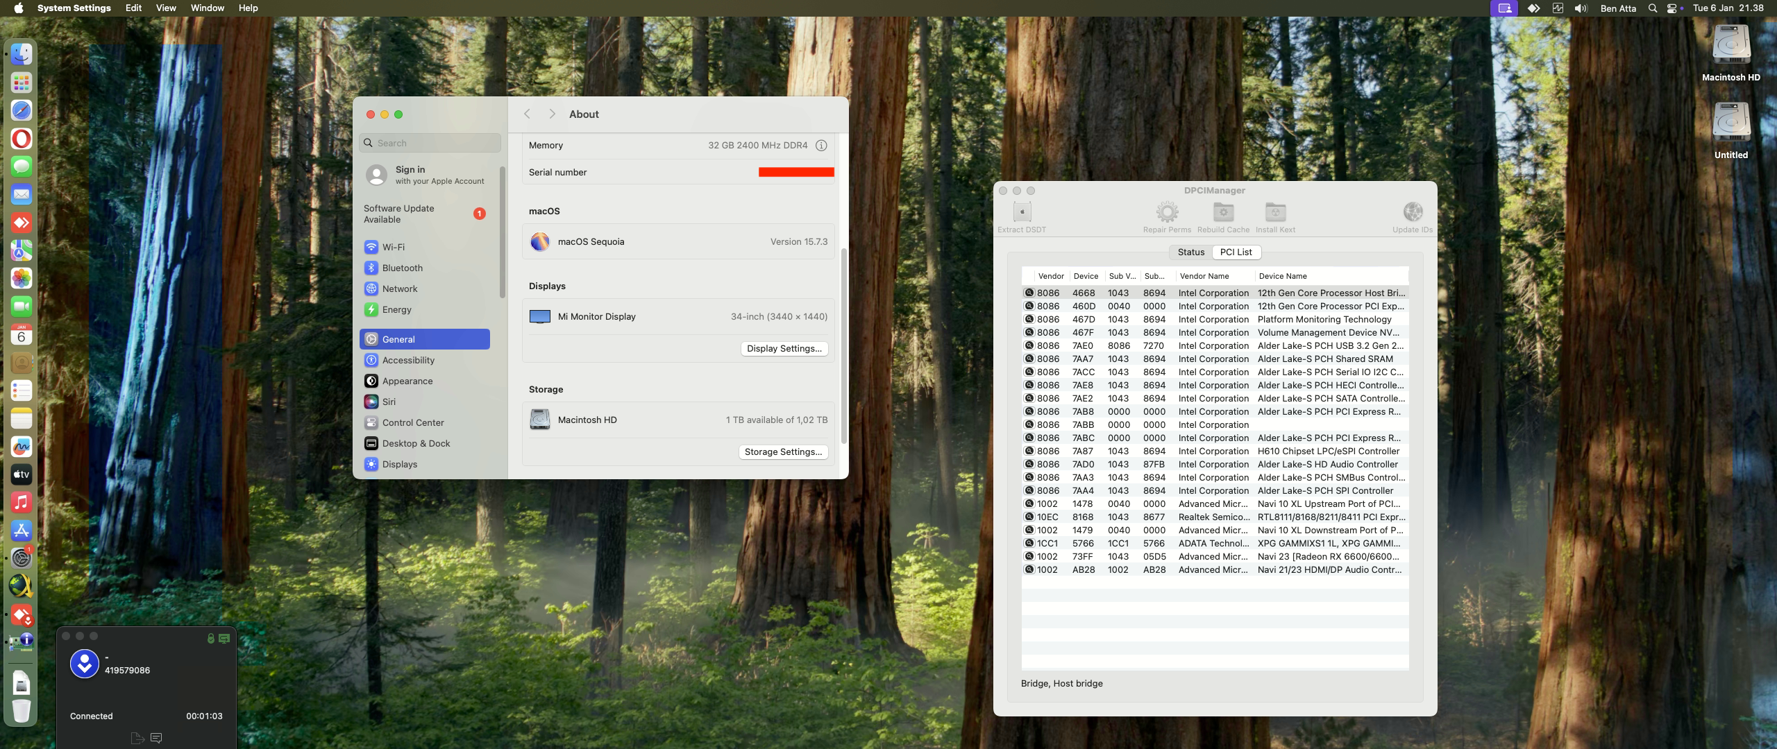Open Energy settings in sidebar

[x=425, y=309]
